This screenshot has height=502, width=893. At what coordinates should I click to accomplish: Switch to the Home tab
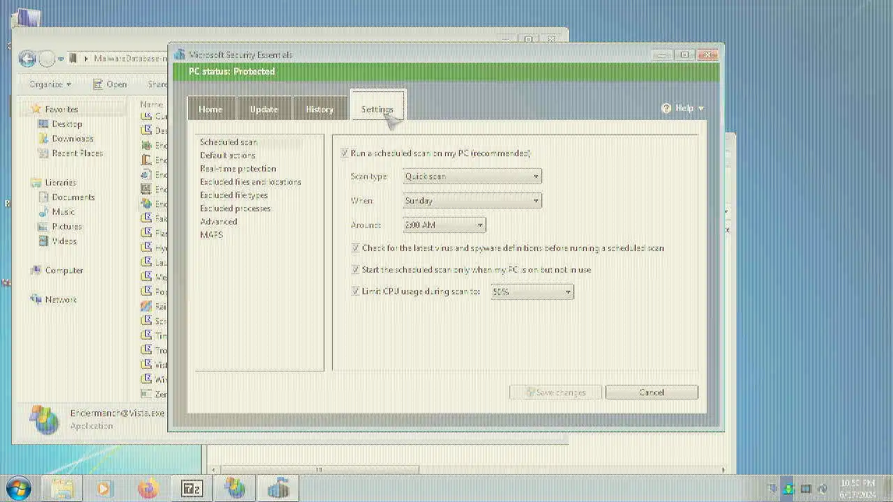pos(210,109)
